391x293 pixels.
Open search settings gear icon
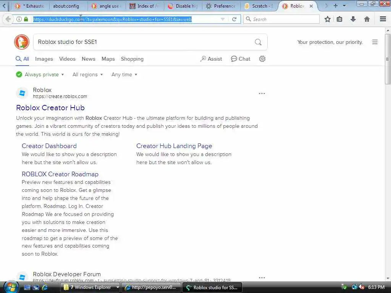[262, 59]
